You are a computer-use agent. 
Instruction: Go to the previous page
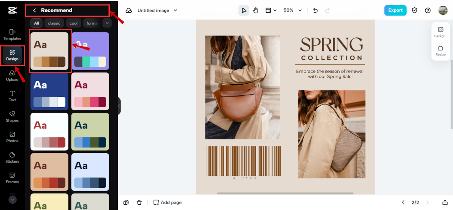tap(403, 203)
